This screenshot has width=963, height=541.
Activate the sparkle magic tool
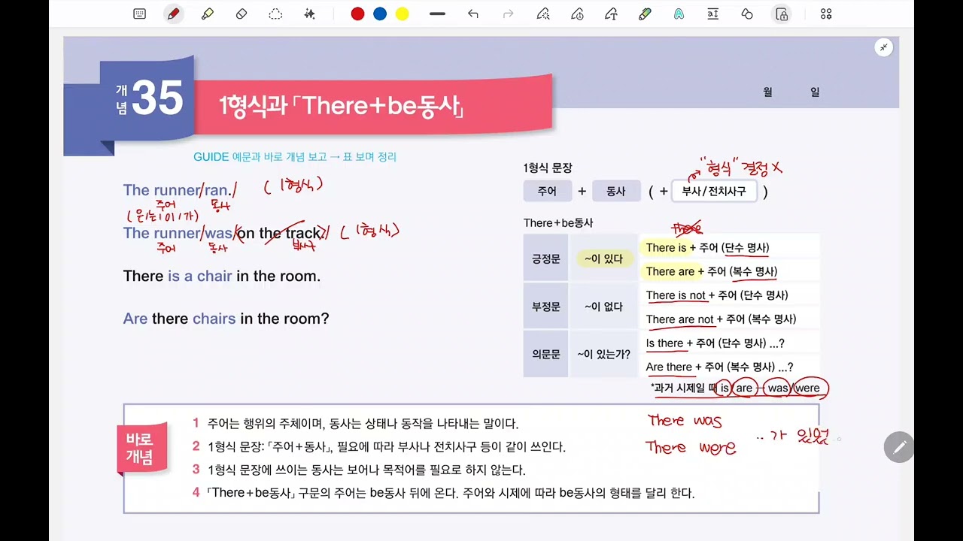(x=309, y=14)
